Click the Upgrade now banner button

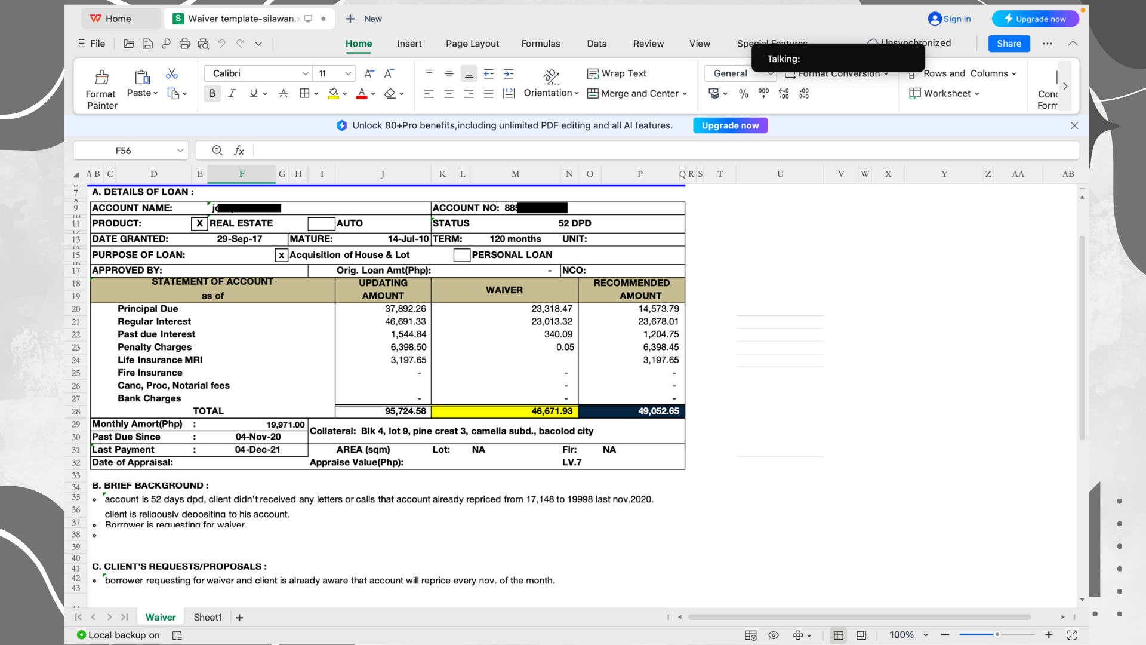point(730,125)
